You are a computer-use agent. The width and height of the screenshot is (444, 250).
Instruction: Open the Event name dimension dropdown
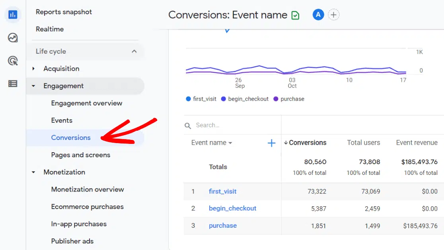212,143
